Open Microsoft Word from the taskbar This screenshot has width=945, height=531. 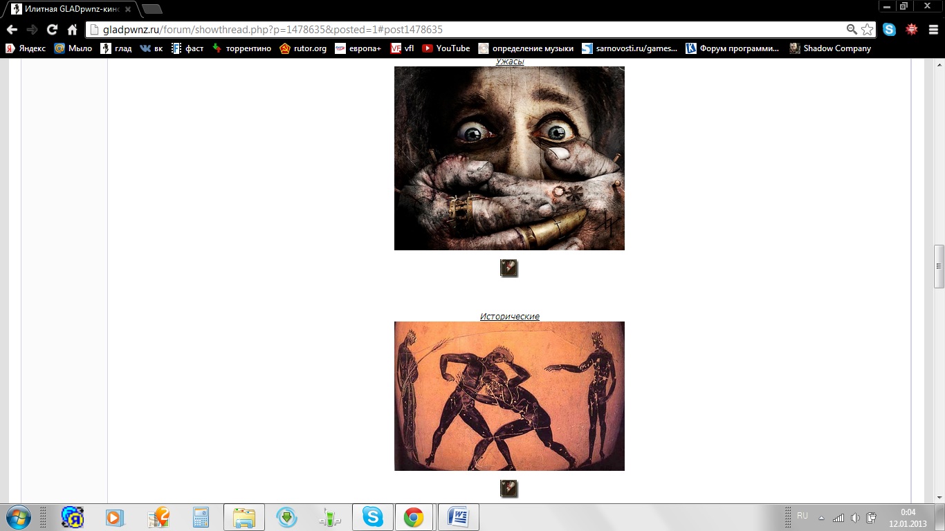pyautogui.click(x=458, y=517)
